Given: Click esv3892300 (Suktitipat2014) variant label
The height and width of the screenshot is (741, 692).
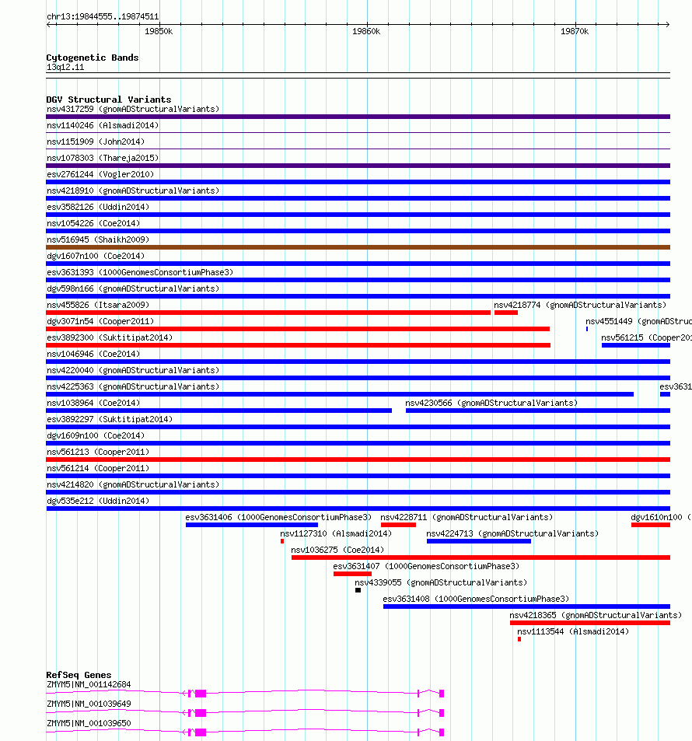Looking at the screenshot, I should click(110, 337).
